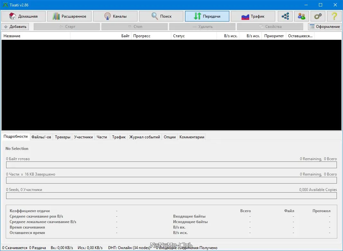Switch to the Журнал событий tab
This screenshot has height=251, width=343.
(145, 137)
